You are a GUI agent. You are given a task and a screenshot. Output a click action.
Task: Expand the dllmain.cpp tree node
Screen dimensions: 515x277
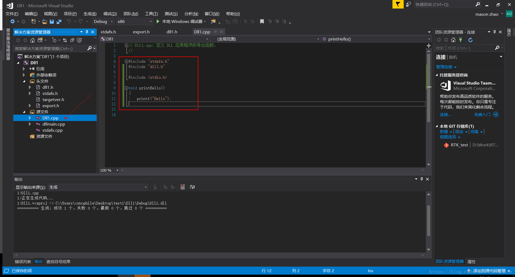point(30,124)
